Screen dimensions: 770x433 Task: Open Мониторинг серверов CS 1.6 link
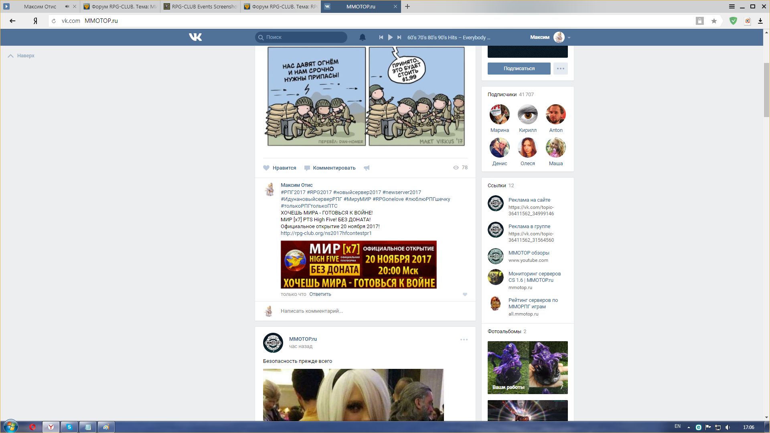click(x=535, y=277)
